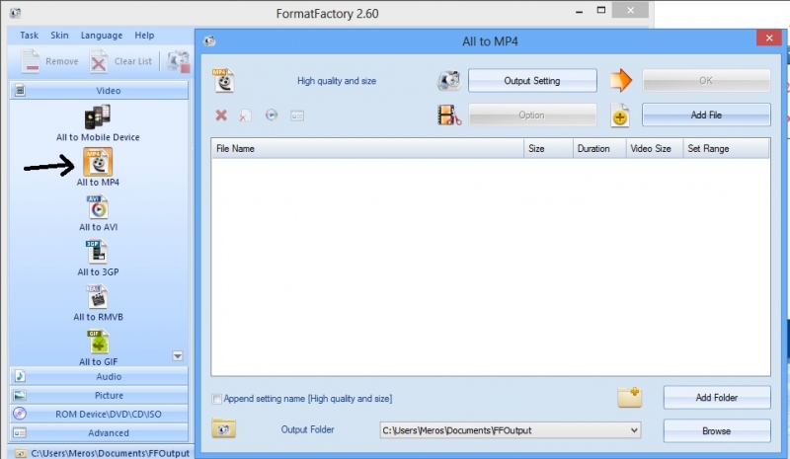Expand the ROM Device\DVD\CD\ISO section

99,414
